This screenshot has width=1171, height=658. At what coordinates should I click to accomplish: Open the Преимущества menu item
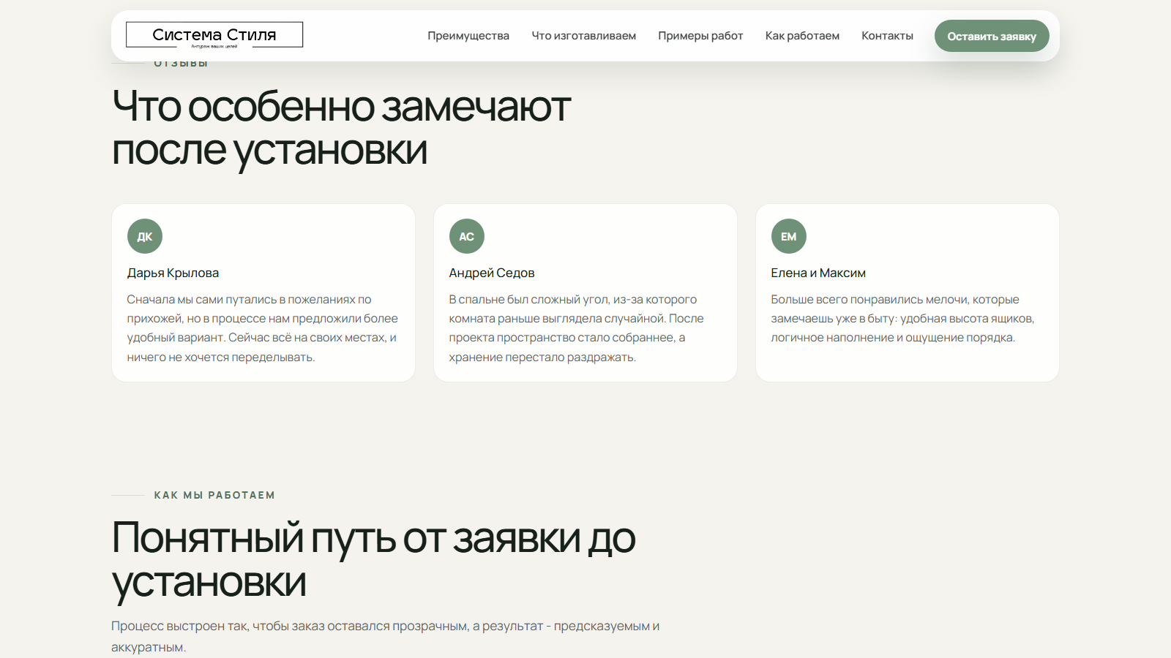pyautogui.click(x=468, y=36)
